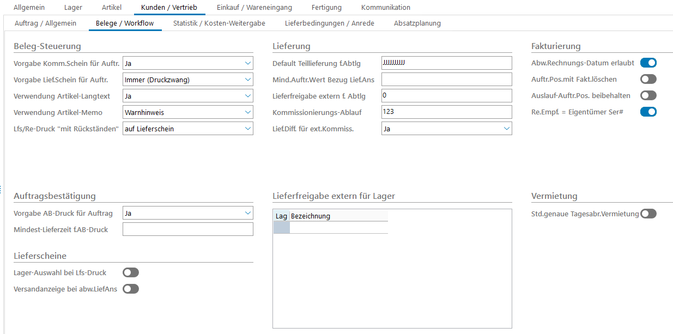Disable Re.Empf. = Eigentümer Ser# switch
673x334 pixels.
point(648,112)
